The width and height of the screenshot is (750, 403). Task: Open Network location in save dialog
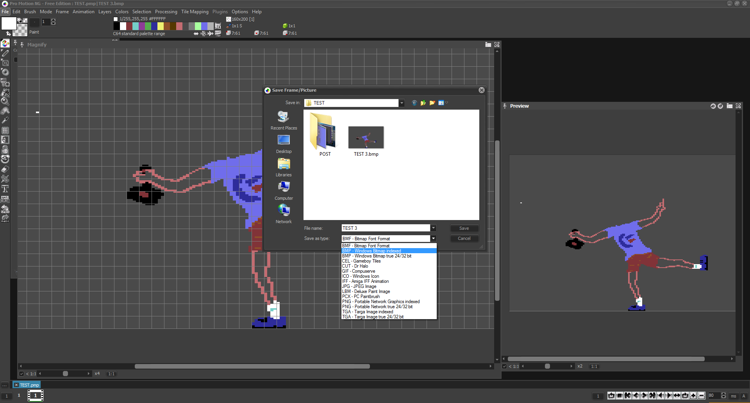point(284,214)
